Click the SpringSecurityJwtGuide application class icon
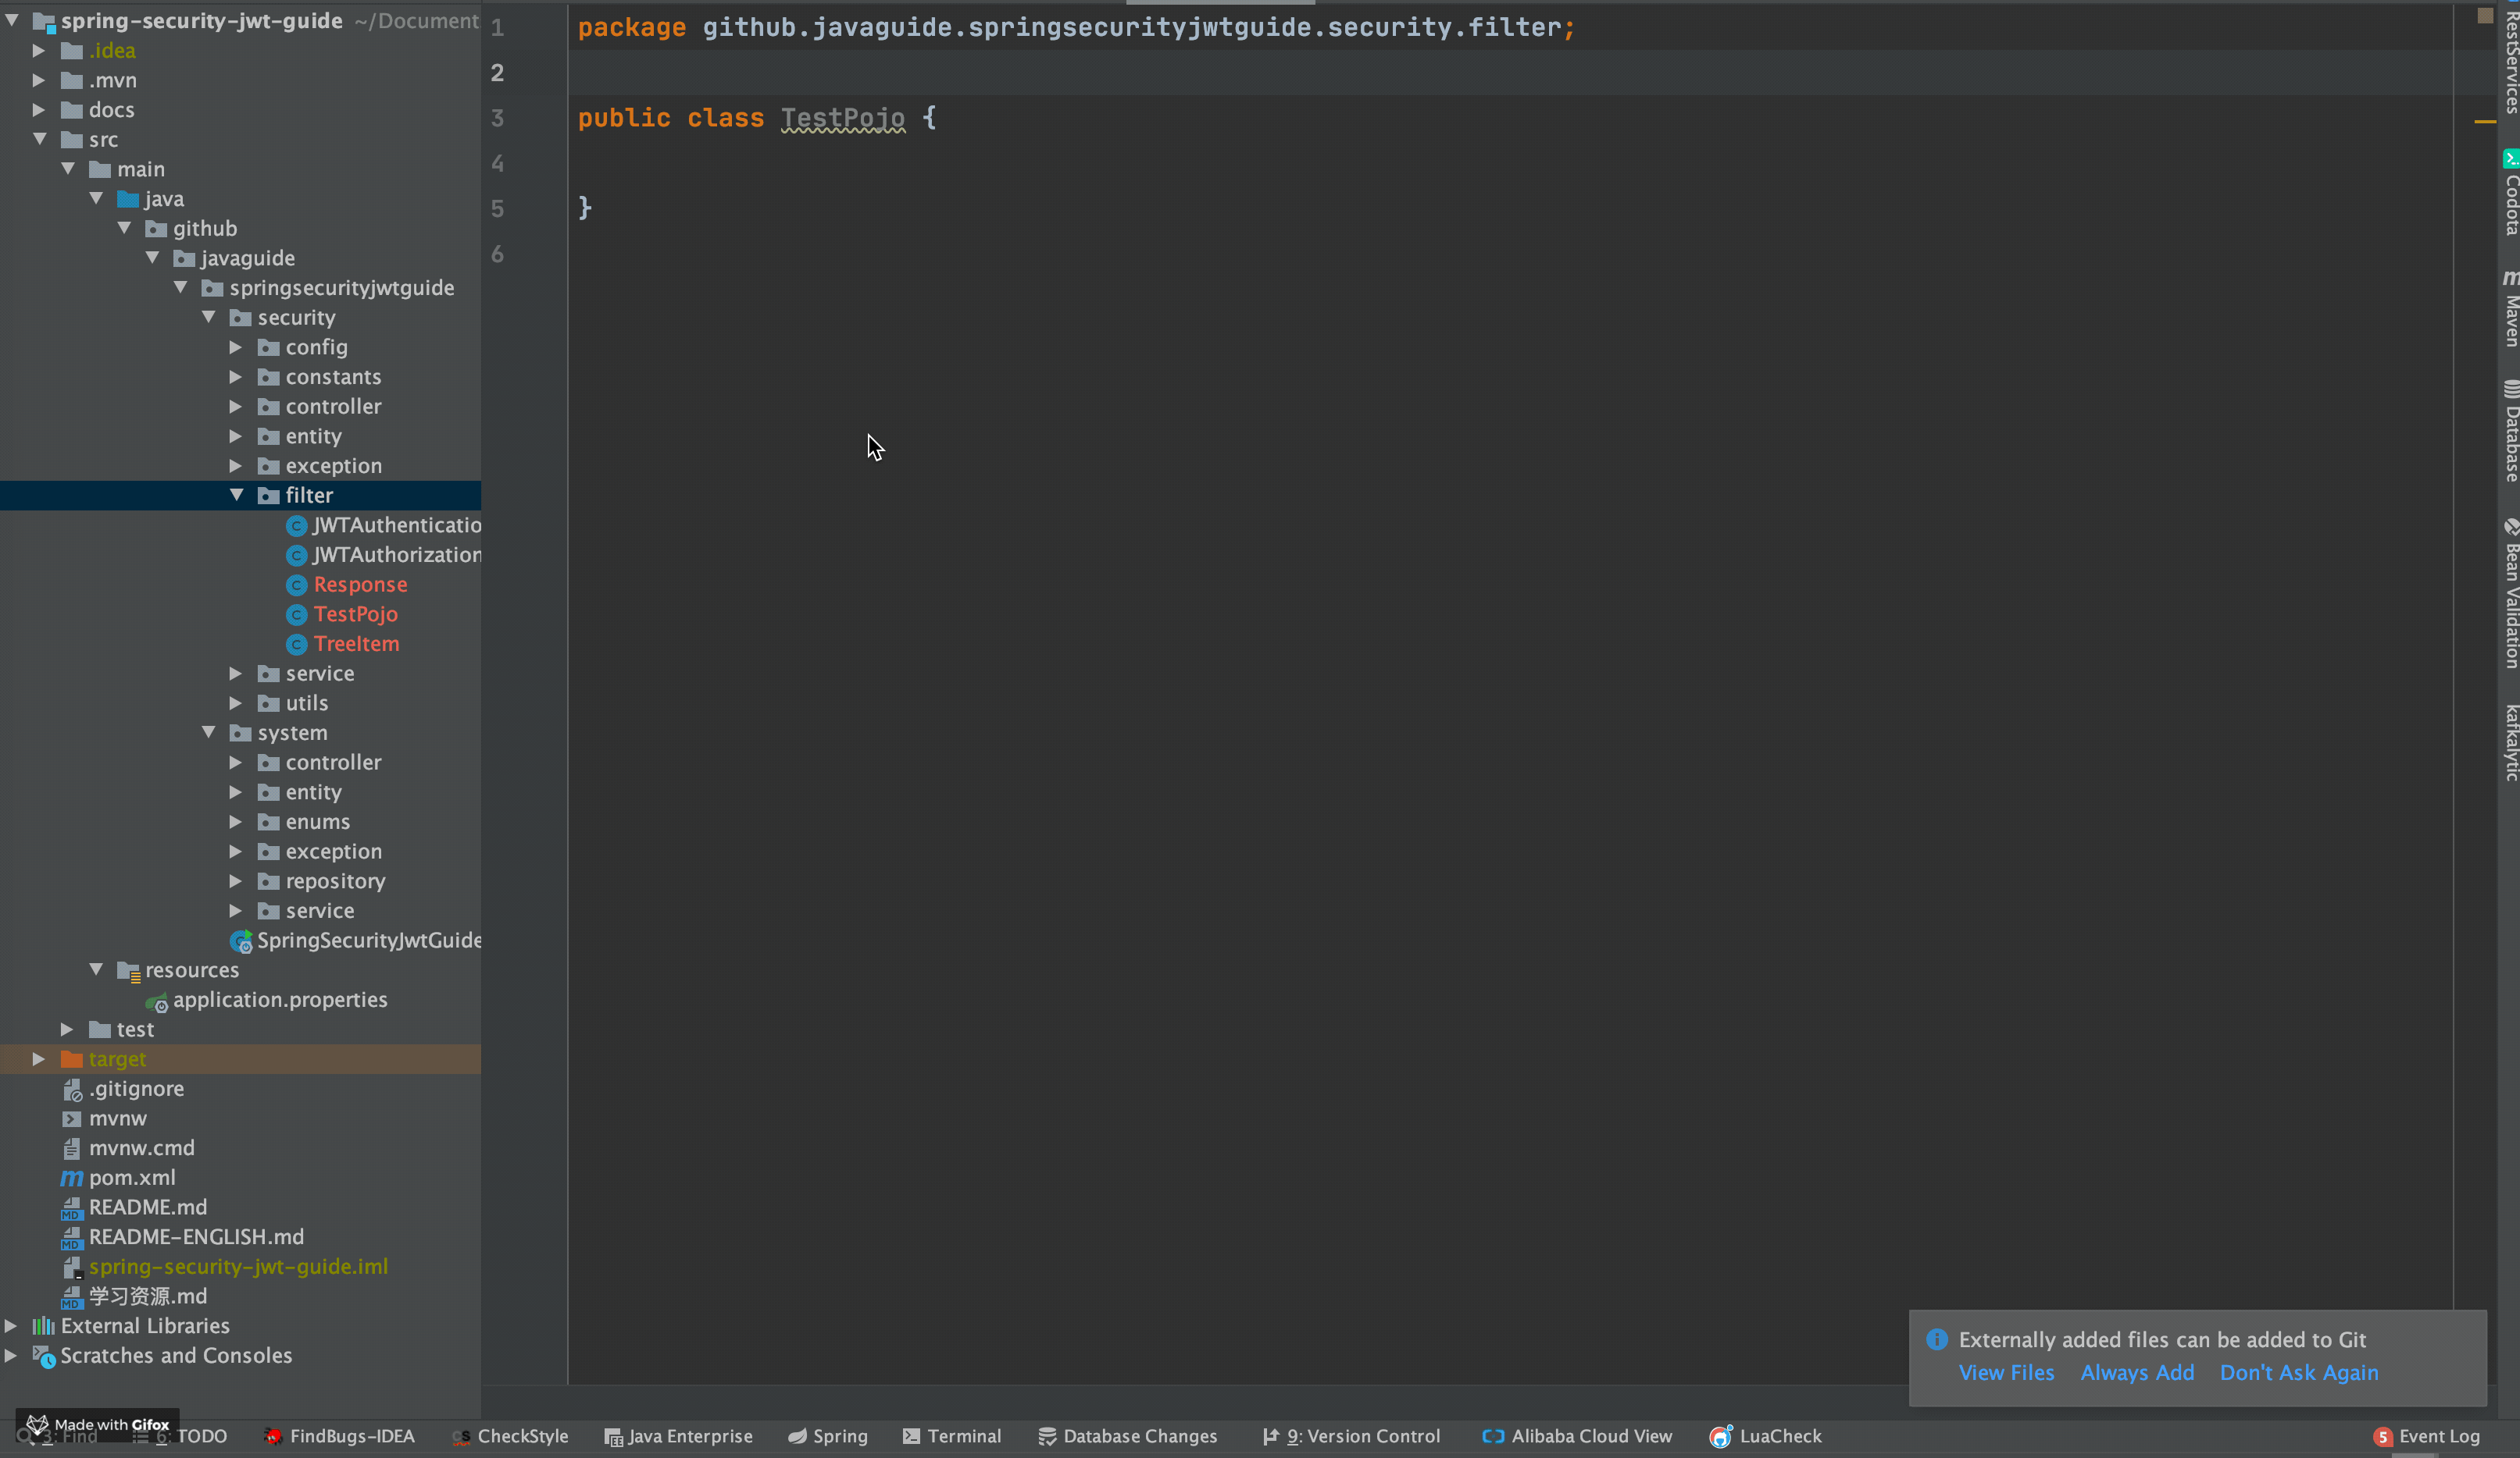Screen dimensions: 2520x1458 (241, 941)
